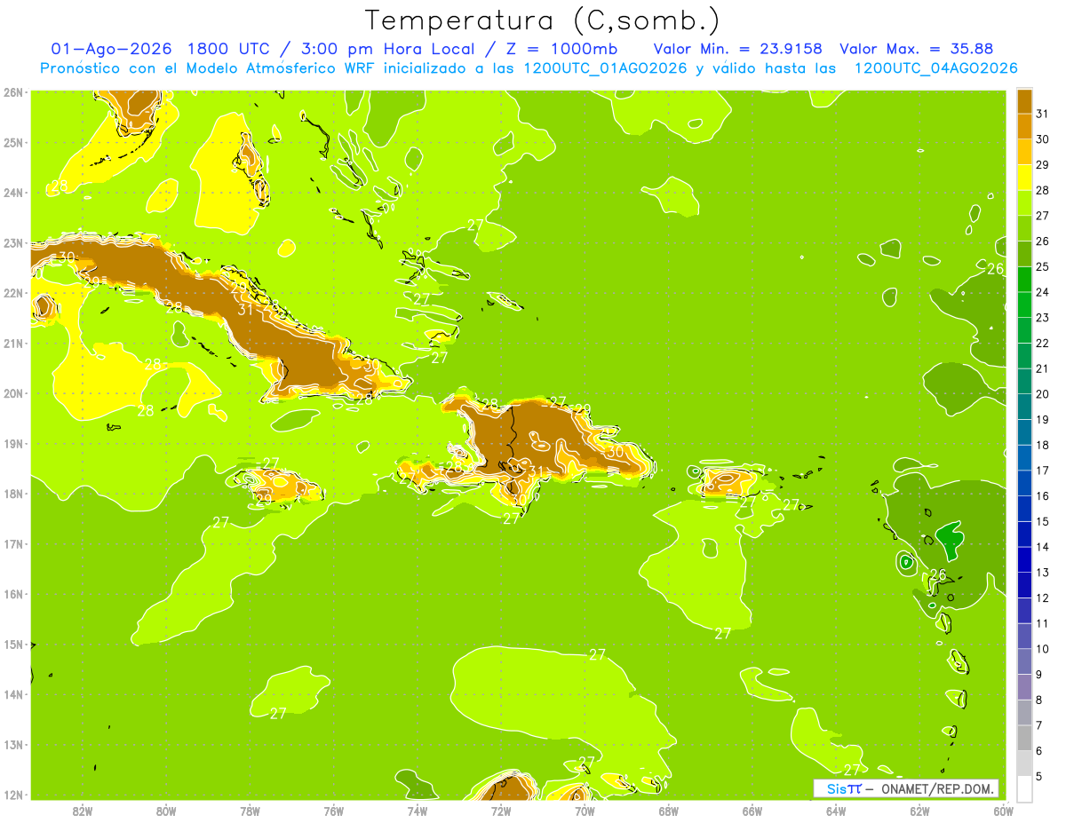Click the legend scale value '31'
The image size is (1066, 823).
click(x=1043, y=114)
